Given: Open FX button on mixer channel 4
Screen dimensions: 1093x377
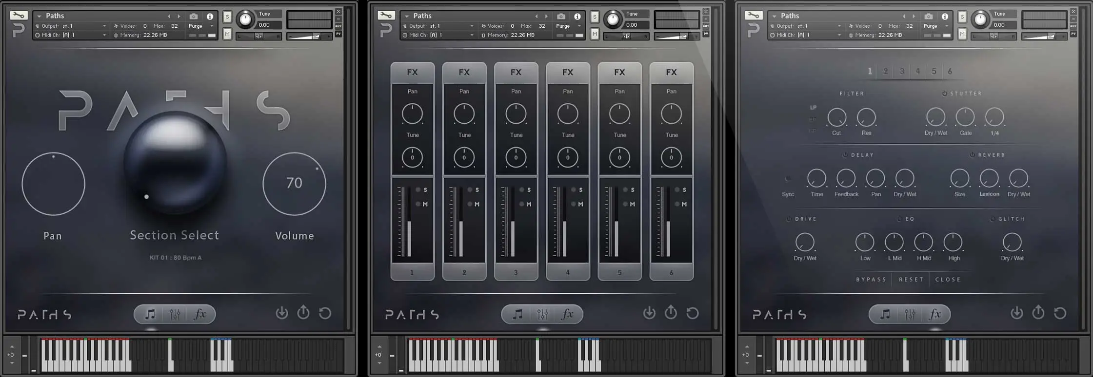Looking at the screenshot, I should click(568, 73).
